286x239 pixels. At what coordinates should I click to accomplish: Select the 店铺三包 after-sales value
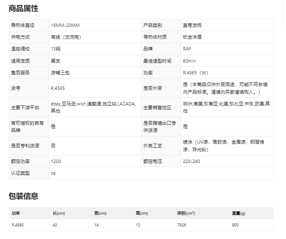pos(60,73)
